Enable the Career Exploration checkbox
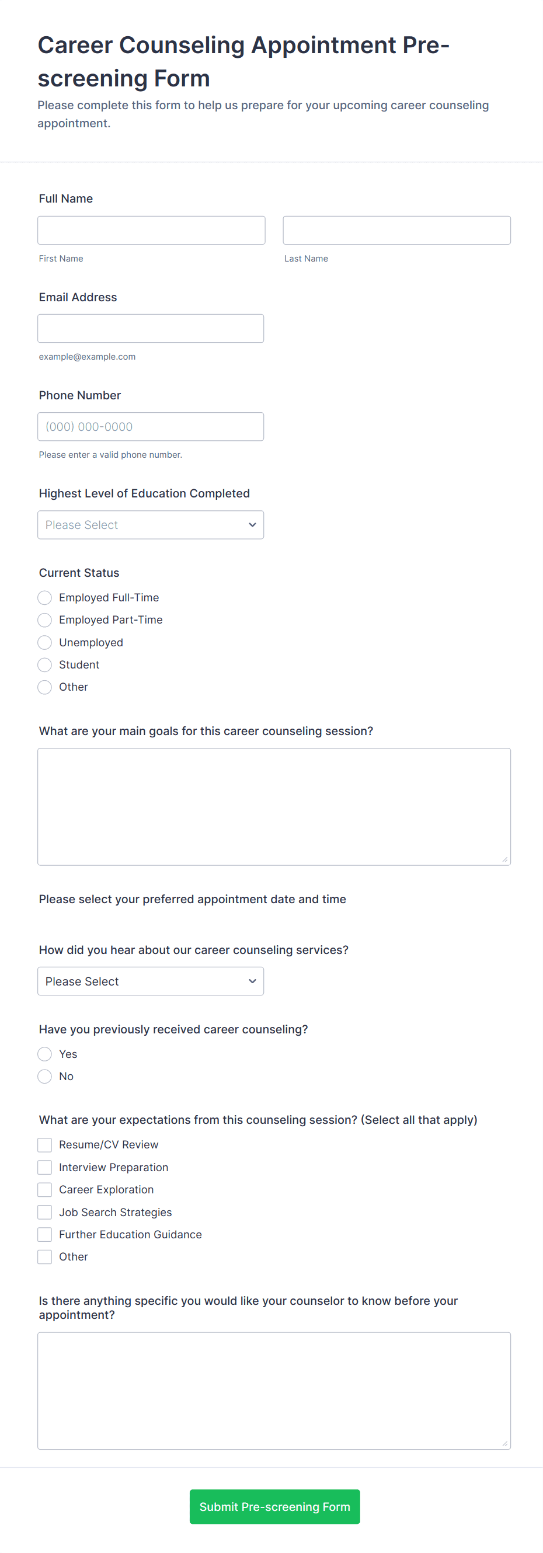Screen dimensions: 543x1553 tap(44, 1189)
